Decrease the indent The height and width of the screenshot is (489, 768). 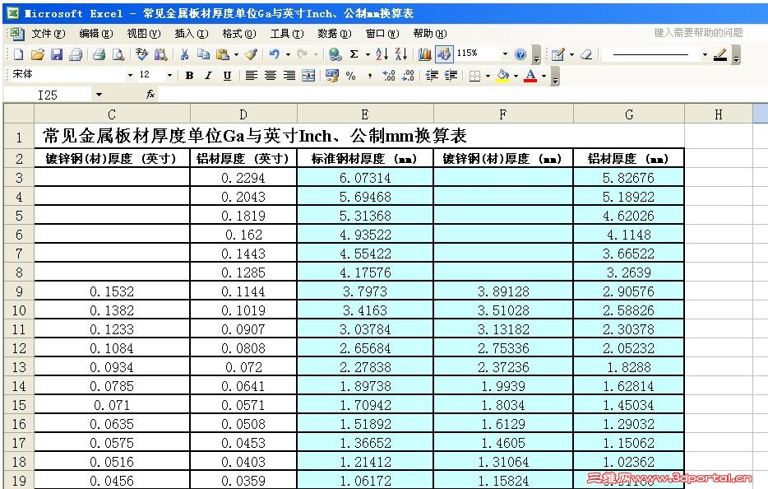coord(432,76)
